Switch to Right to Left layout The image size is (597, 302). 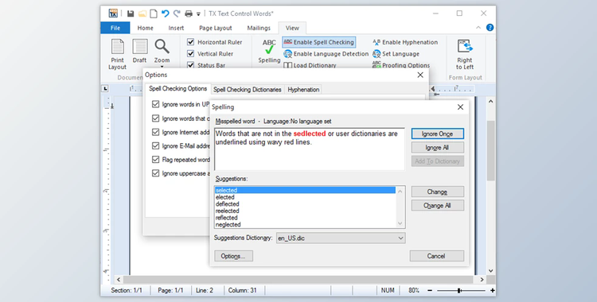point(465,54)
